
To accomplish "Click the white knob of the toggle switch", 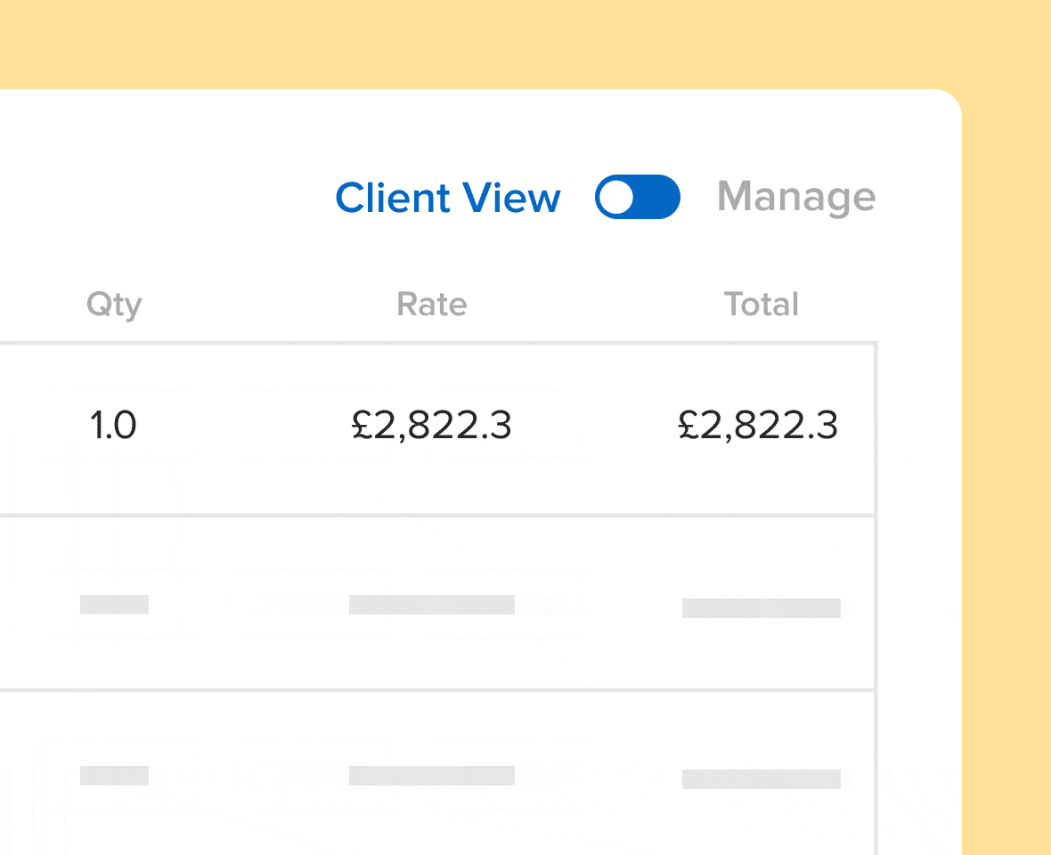I will click(616, 197).
